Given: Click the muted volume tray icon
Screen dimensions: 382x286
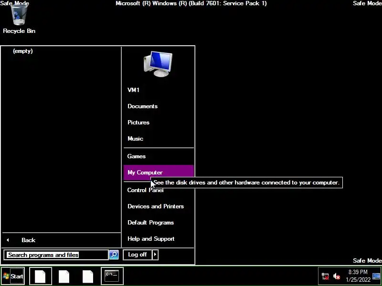Looking at the screenshot, I should click(x=337, y=276).
